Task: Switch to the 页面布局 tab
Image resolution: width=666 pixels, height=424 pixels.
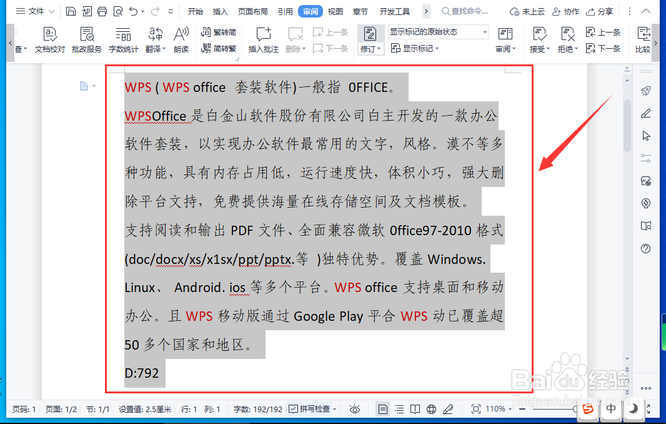Action: 253,11
